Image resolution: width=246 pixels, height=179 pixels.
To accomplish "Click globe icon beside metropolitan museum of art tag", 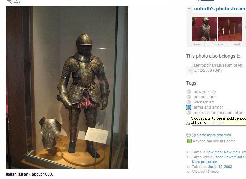I will click(x=189, y=113).
